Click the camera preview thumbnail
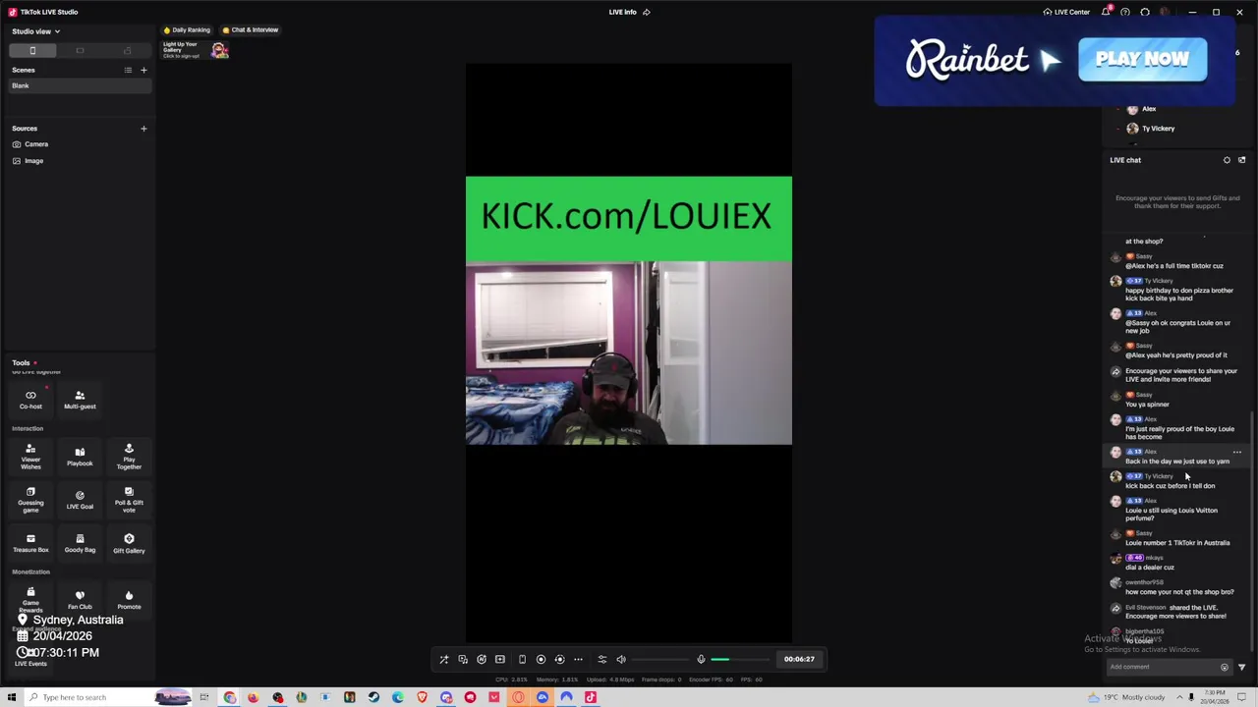This screenshot has width=1258, height=707. coord(628,353)
